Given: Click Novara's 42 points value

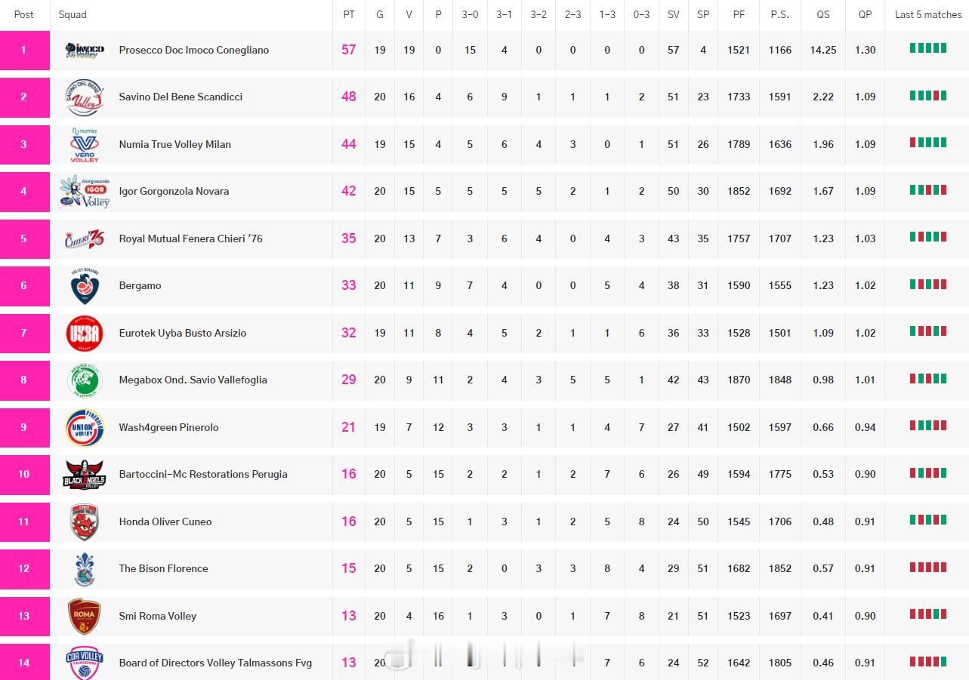Looking at the screenshot, I should 349,191.
